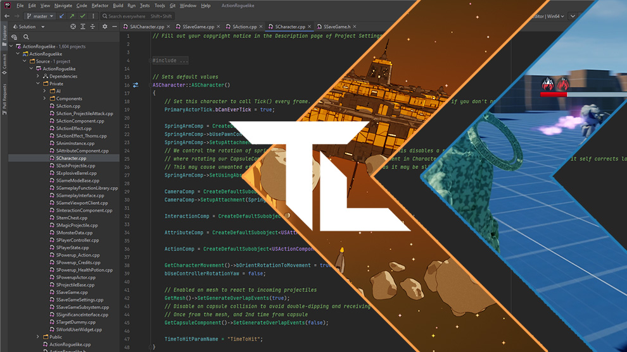
Task: Click Expand All in Solution panel
Action: pos(84,27)
